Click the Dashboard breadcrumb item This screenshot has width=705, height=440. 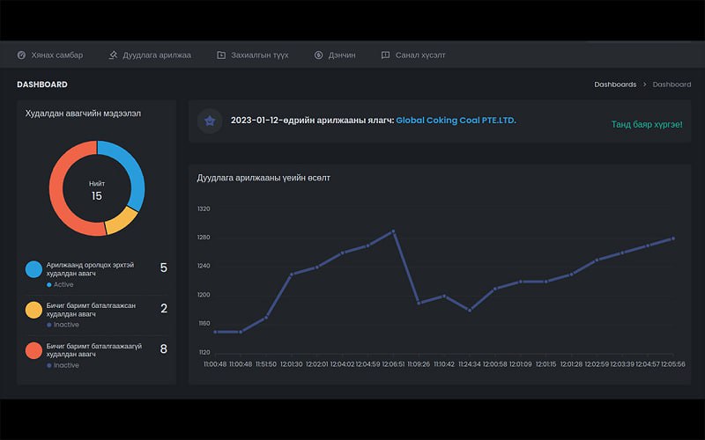click(x=672, y=84)
